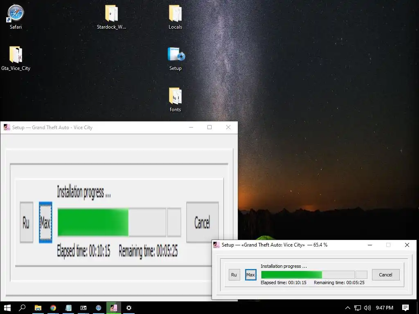Viewport: 419px width, 314px height.
Task: Switch to the GTA Setup taskbar item
Action: pos(114,308)
